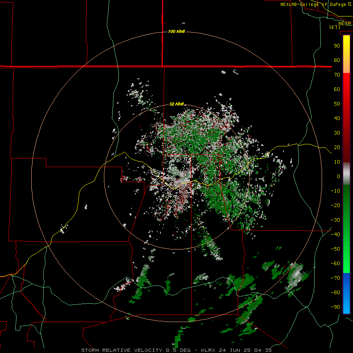Click the -30 value on the color scale
Image resolution: width=353 pixels, height=353 pixels.
[x=335, y=220]
